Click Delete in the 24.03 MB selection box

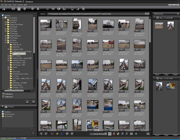pyautogui.click(x=175, y=75)
